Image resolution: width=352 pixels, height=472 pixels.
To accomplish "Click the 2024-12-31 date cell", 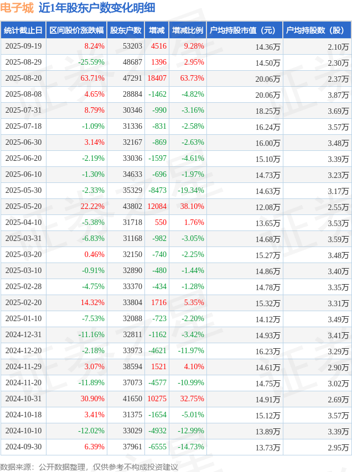I will coord(23,334).
